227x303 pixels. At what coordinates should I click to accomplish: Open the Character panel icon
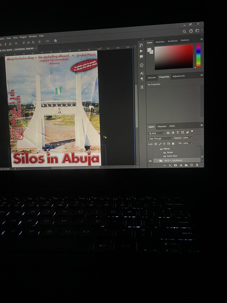point(141,73)
